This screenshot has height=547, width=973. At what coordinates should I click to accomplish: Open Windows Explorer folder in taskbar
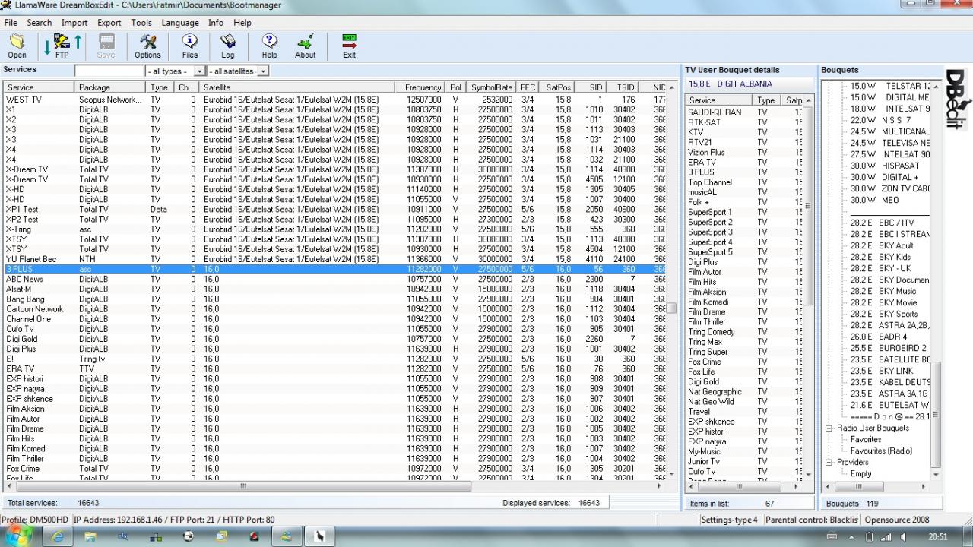point(90,536)
